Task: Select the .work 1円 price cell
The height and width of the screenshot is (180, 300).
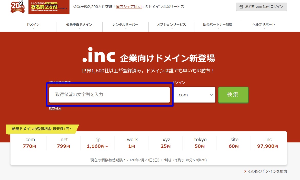Action: 132,143
